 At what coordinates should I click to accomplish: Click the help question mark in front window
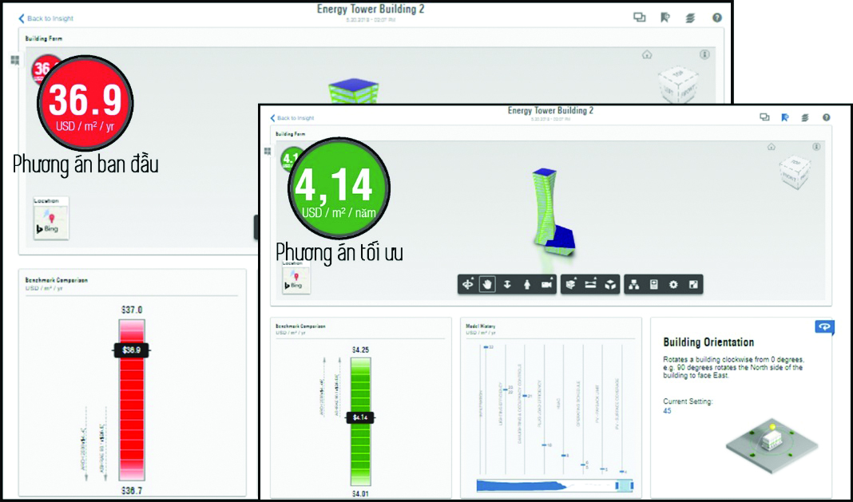(x=826, y=117)
